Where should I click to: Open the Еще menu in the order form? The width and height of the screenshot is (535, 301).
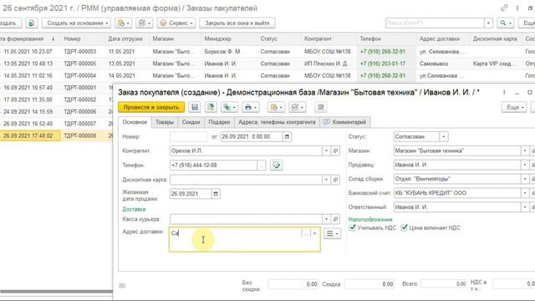514,107
